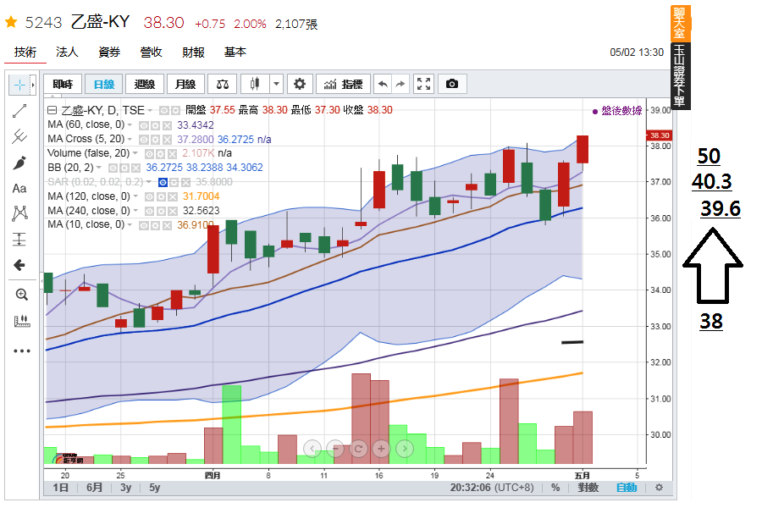This screenshot has width=762, height=508.
Task: Select the price range measure tool
Action: coord(19,239)
